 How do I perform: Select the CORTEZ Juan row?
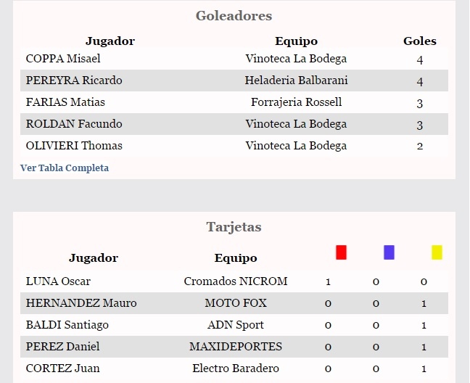(x=234, y=368)
